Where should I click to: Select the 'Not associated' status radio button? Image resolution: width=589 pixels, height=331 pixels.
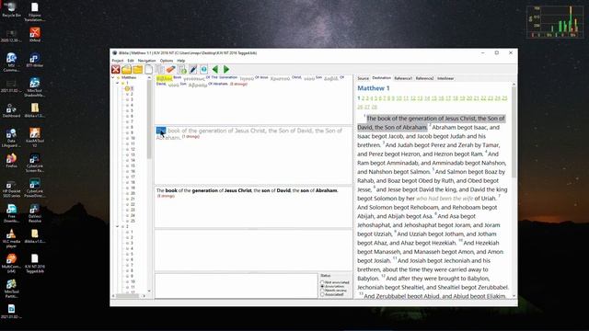click(x=322, y=282)
